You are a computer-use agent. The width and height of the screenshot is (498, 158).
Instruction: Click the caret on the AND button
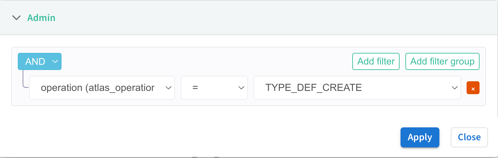pos(55,61)
